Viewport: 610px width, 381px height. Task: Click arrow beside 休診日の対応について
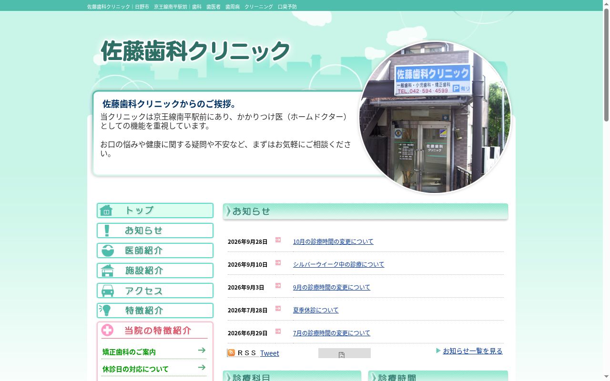tap(202, 367)
